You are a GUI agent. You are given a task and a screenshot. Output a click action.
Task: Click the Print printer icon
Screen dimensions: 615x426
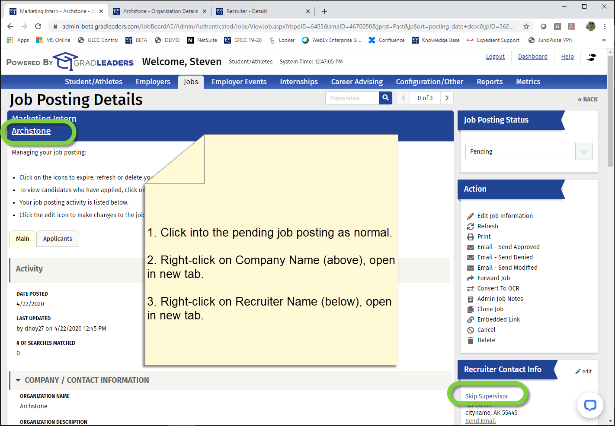point(471,237)
